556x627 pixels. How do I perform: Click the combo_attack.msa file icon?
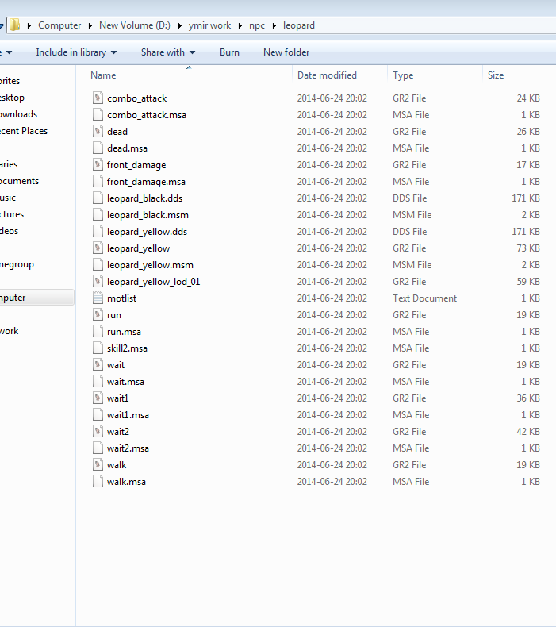98,115
